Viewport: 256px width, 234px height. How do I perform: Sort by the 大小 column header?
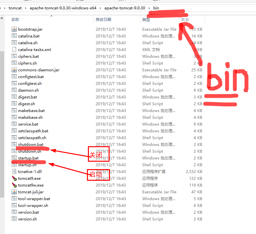(185, 20)
